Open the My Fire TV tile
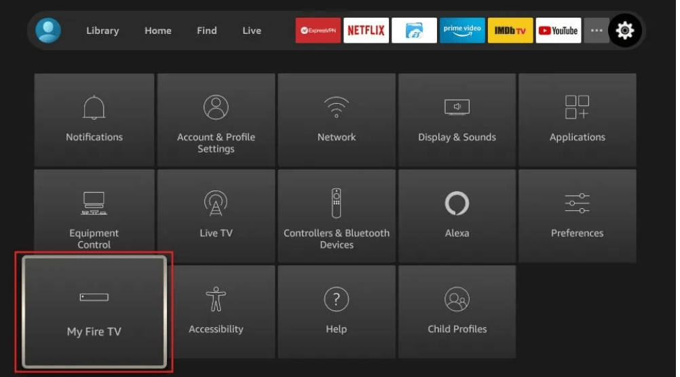This screenshot has height=377, width=680. coord(94,312)
